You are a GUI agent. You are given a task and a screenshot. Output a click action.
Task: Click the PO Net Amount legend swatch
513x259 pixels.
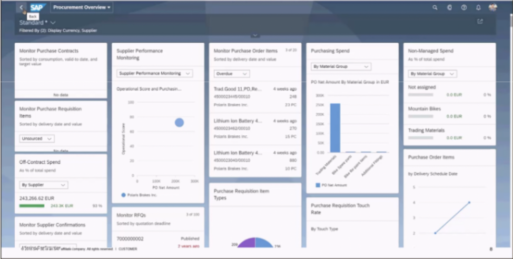[318, 185]
